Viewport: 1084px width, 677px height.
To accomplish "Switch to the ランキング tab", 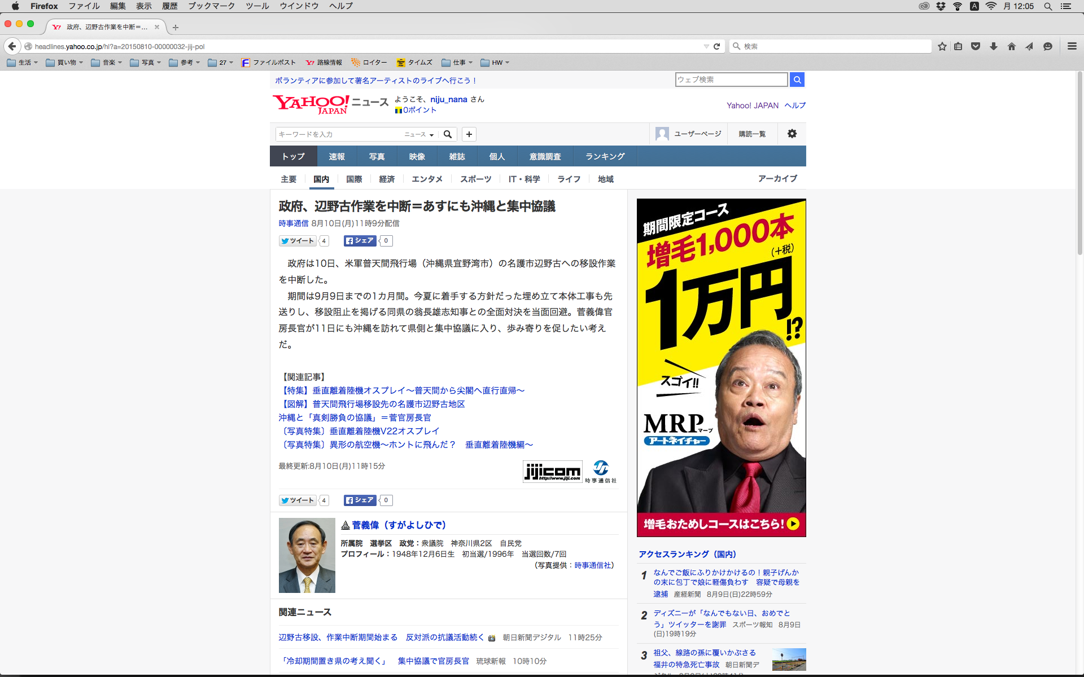I will pyautogui.click(x=605, y=156).
